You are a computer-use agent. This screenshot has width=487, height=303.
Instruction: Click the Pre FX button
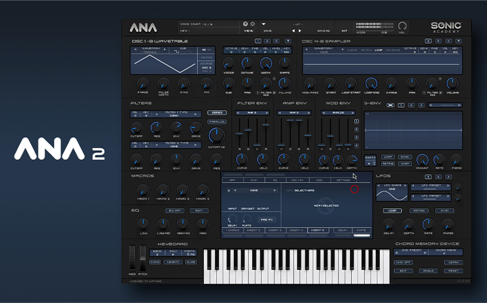[267, 220]
